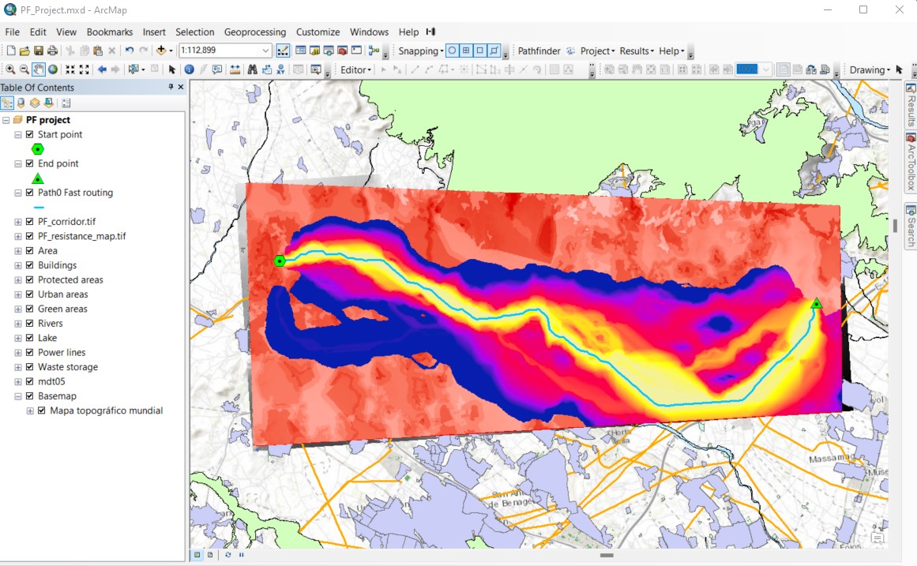Screen dimensions: 917x566
Task: Expand the PF_resistance_map.tif layer
Action: pos(17,235)
